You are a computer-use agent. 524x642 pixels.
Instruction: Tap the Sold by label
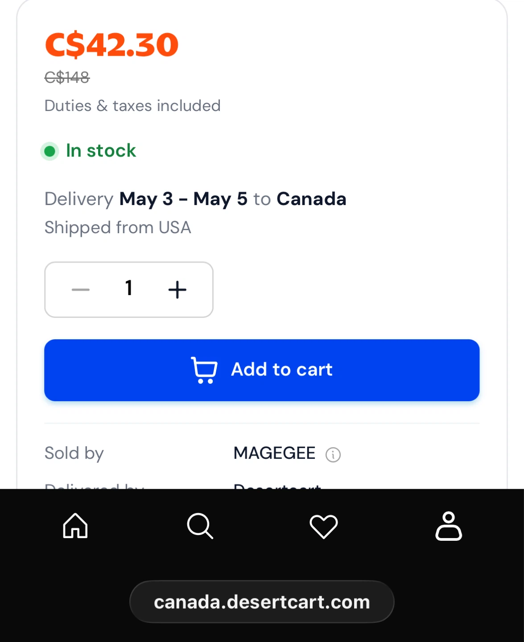[74, 453]
